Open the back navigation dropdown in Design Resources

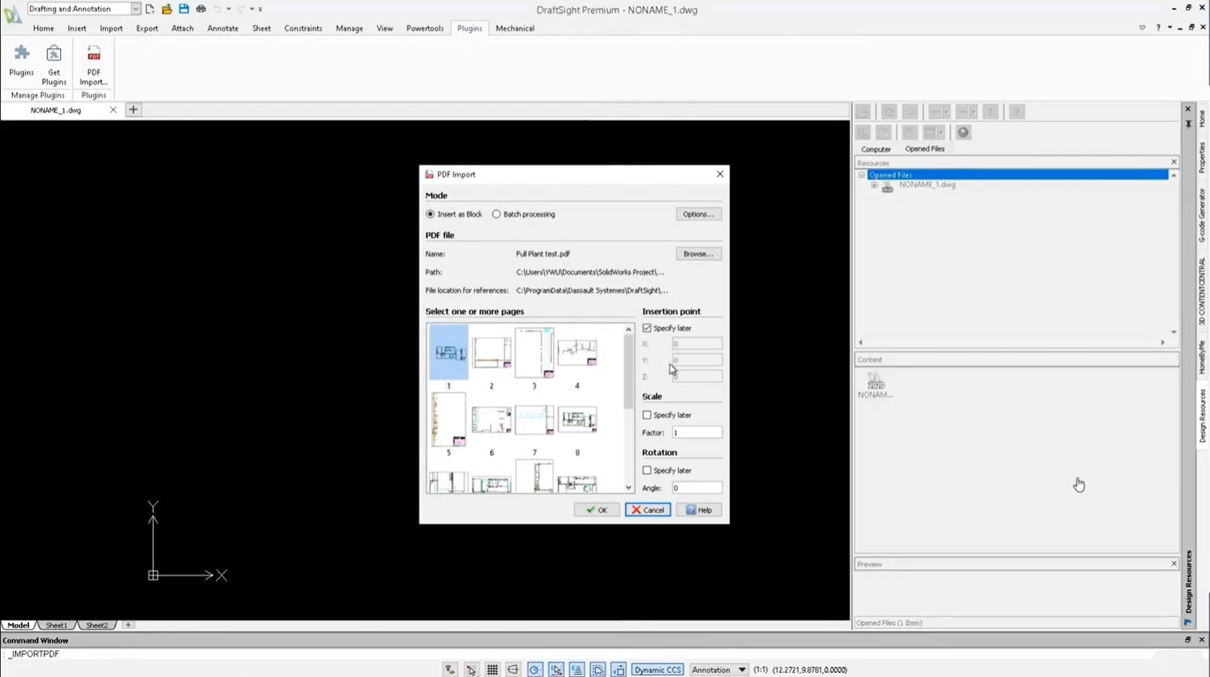point(946,112)
